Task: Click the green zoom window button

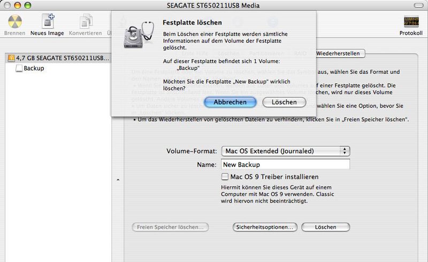Action: [x=28, y=5]
